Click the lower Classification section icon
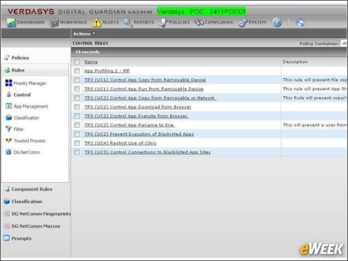The image size is (348, 261). tap(7, 201)
